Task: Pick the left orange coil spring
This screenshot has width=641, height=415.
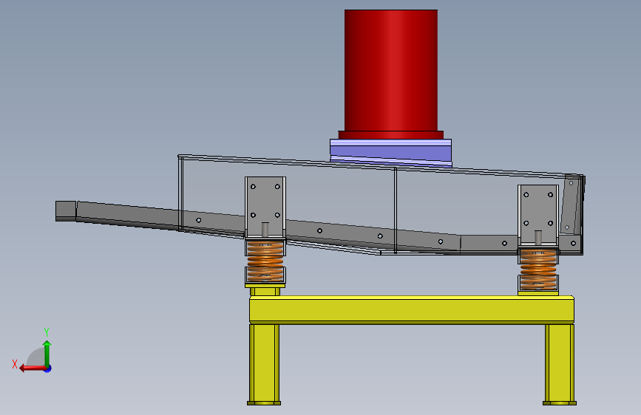Action: pyautogui.click(x=265, y=261)
